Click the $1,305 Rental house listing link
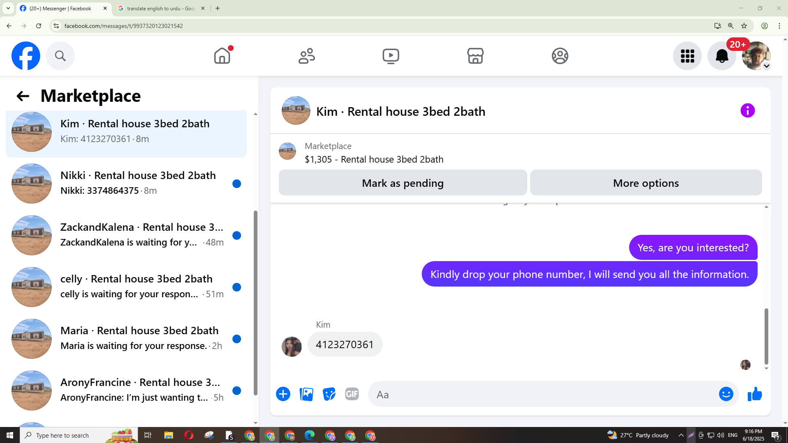This screenshot has width=788, height=443. click(x=374, y=159)
